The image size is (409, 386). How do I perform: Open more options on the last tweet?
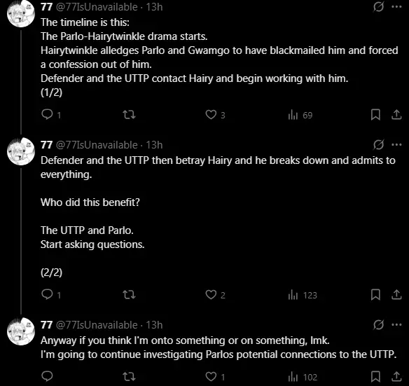pyautogui.click(x=396, y=324)
